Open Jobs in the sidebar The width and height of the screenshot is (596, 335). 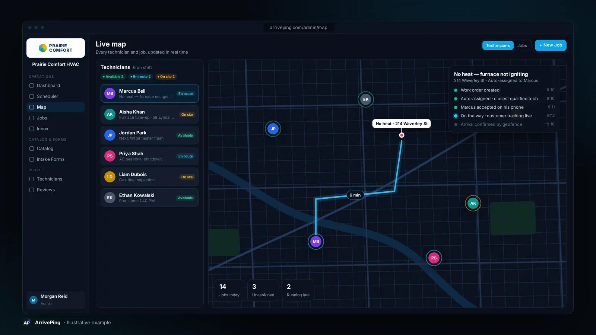[56, 118]
